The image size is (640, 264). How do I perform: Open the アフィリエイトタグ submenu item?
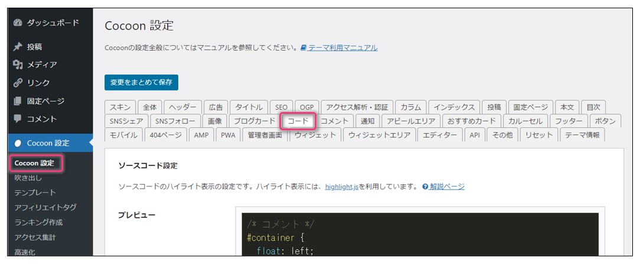(x=45, y=207)
